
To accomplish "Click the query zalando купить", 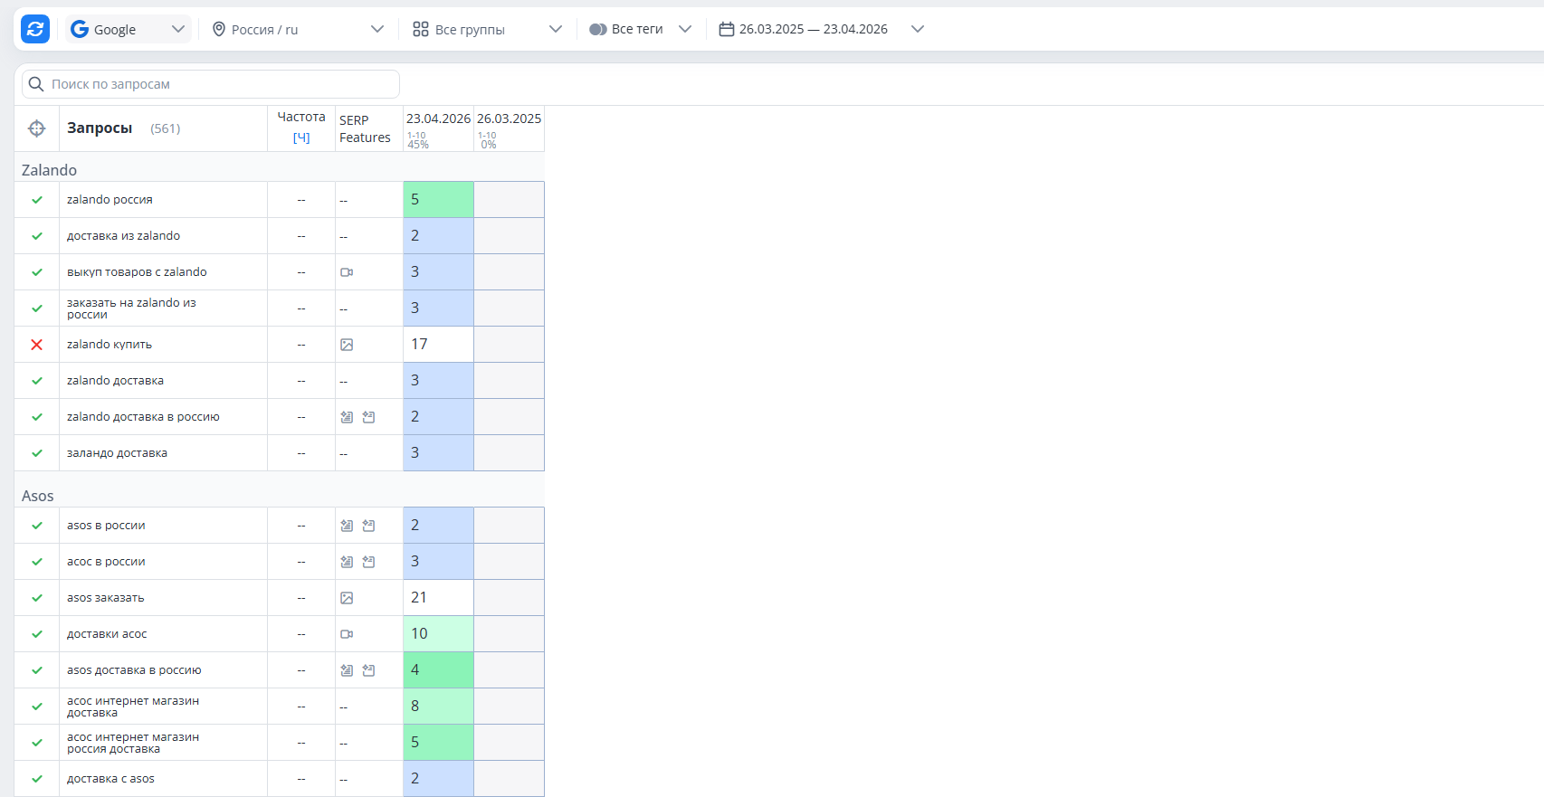I will pos(110,345).
